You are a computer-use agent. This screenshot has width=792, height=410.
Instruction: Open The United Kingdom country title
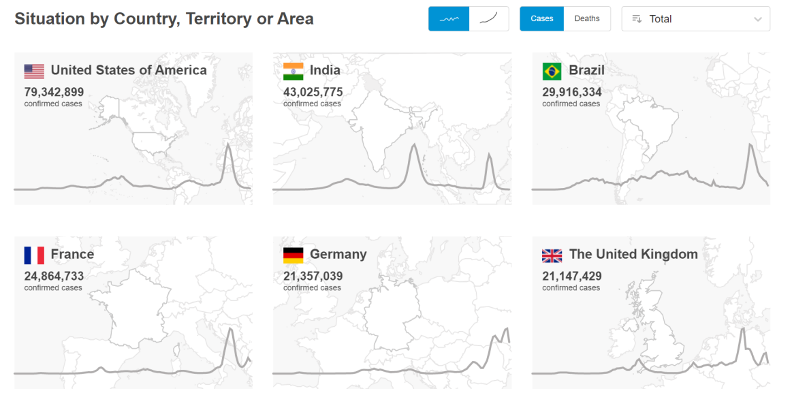pyautogui.click(x=633, y=254)
